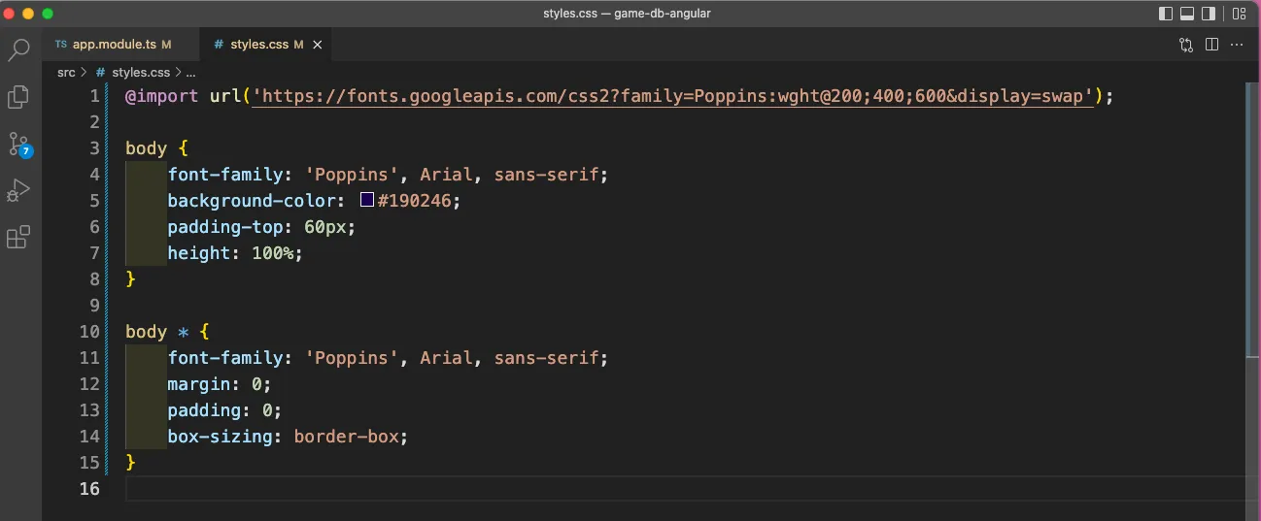Click line number 10 in the gutter
The image size is (1261, 521).
coord(89,332)
